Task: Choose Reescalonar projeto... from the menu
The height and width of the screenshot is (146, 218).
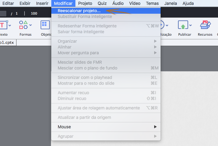Action: [79, 11]
